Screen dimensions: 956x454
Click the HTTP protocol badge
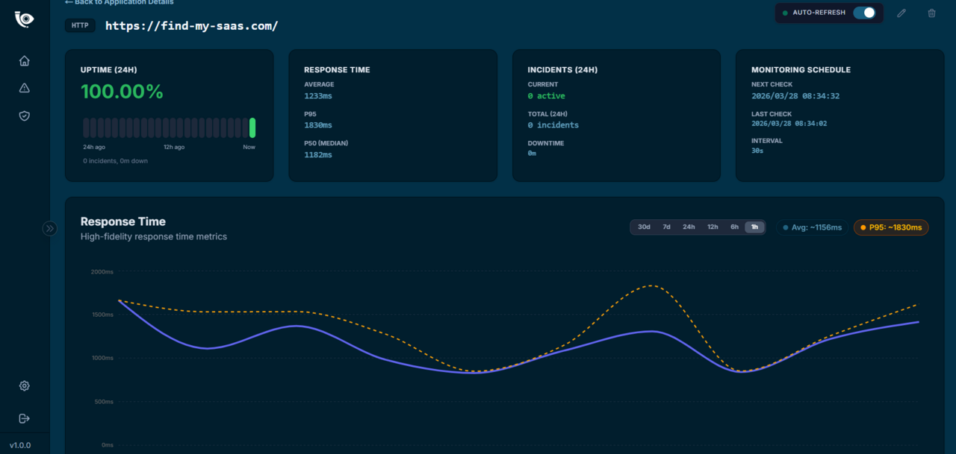[80, 25]
